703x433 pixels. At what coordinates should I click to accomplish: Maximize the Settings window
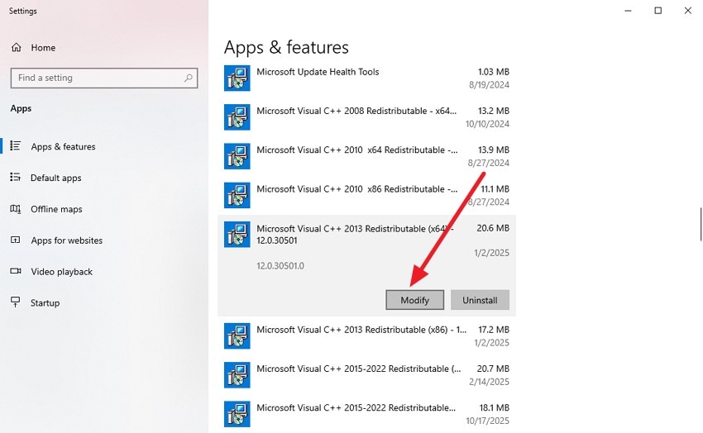(658, 10)
